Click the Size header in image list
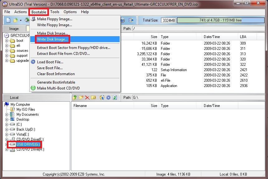 146,37
